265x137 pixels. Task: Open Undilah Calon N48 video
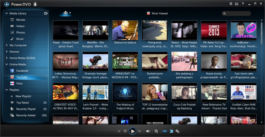pyautogui.click(x=244, y=92)
